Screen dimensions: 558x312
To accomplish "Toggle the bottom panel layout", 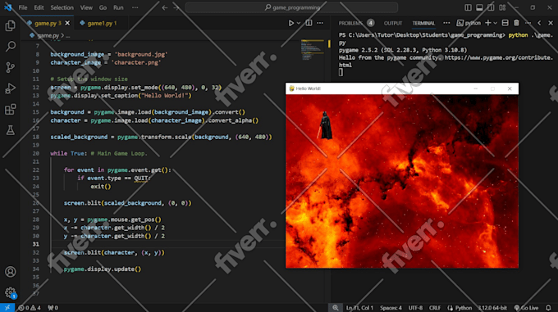I will coord(479,7).
